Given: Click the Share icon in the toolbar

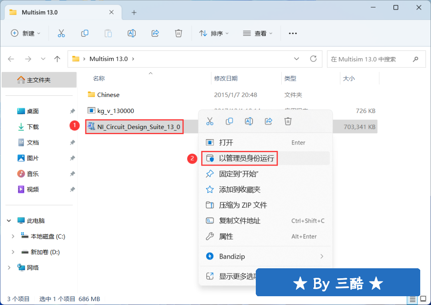Looking at the screenshot, I should (x=155, y=33).
